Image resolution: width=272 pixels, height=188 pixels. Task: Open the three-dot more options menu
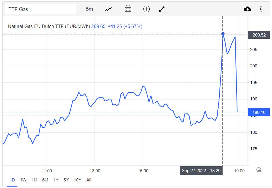[261, 9]
